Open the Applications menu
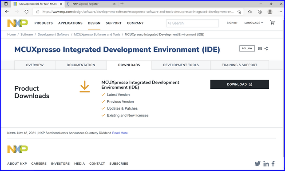Screen dimensions: 285x171 coord(70,23)
